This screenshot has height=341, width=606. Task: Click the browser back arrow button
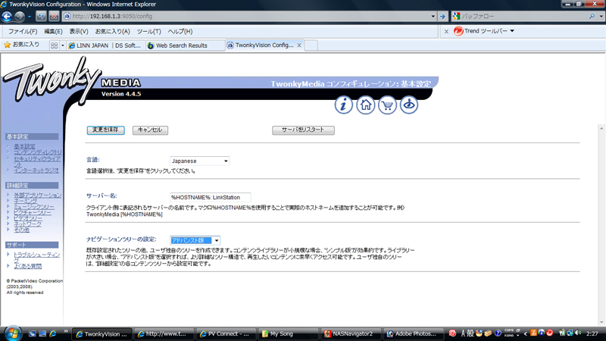[8, 16]
